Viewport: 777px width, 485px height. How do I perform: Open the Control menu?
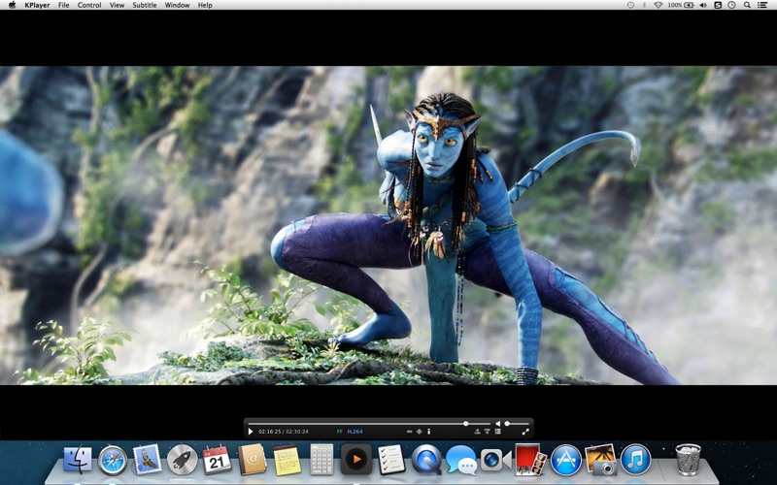tap(89, 5)
